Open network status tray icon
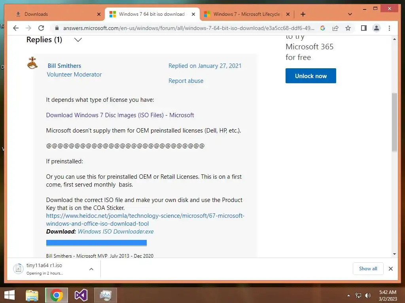This screenshot has height=303, width=405. click(358, 296)
